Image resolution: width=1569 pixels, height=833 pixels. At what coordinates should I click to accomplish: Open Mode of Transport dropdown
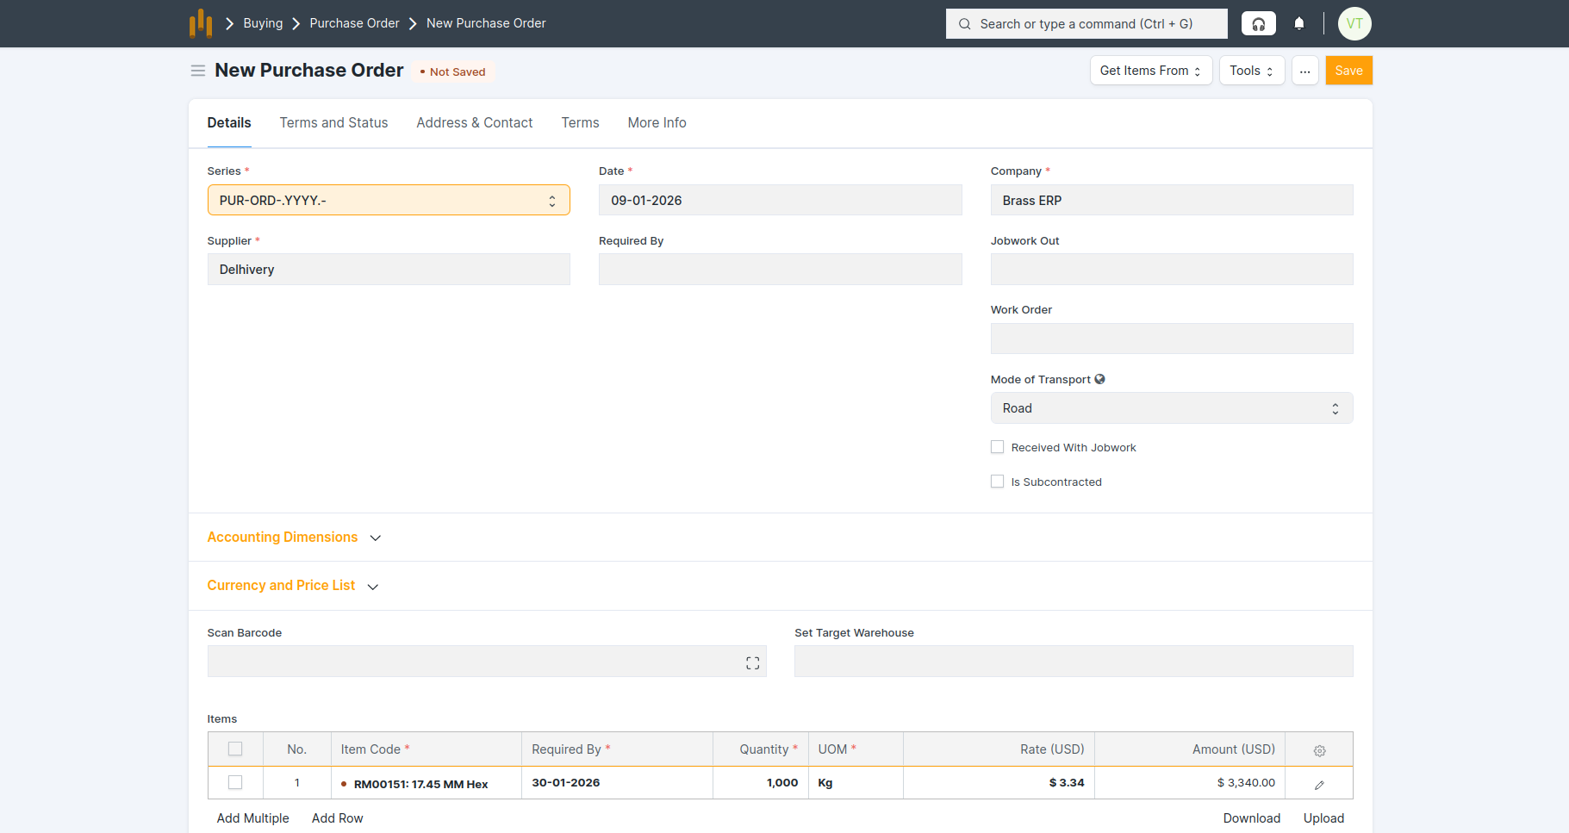1171,408
